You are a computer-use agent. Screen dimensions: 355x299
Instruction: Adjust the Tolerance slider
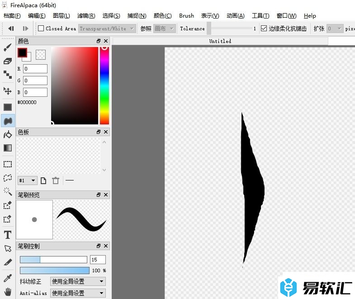coord(229,28)
